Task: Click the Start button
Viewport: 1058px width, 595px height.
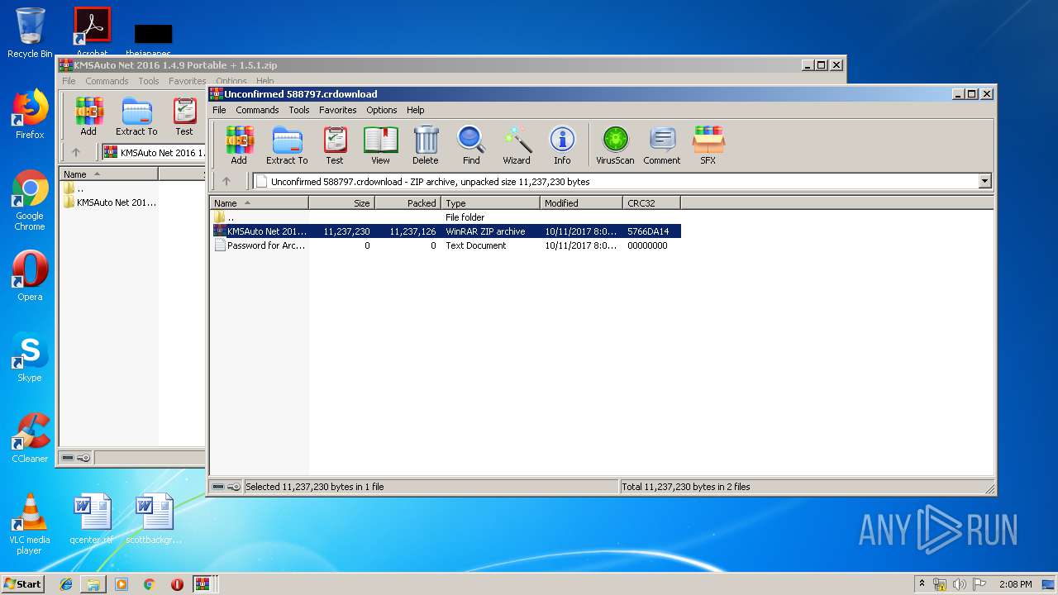Action: coord(23,584)
